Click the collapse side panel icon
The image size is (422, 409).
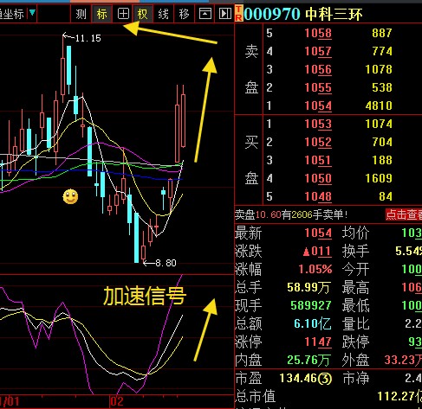pos(225,14)
